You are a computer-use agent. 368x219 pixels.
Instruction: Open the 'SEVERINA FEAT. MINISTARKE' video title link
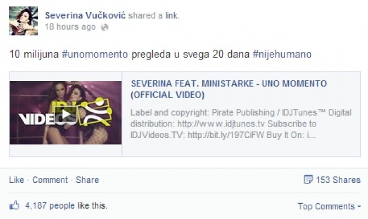[x=229, y=89]
